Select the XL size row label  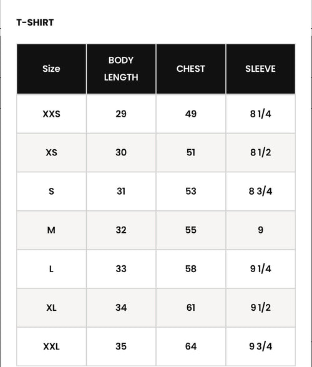(51, 308)
